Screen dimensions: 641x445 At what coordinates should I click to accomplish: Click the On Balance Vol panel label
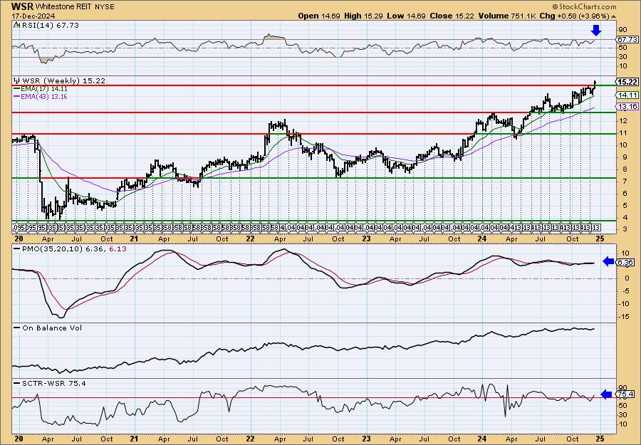coord(52,328)
